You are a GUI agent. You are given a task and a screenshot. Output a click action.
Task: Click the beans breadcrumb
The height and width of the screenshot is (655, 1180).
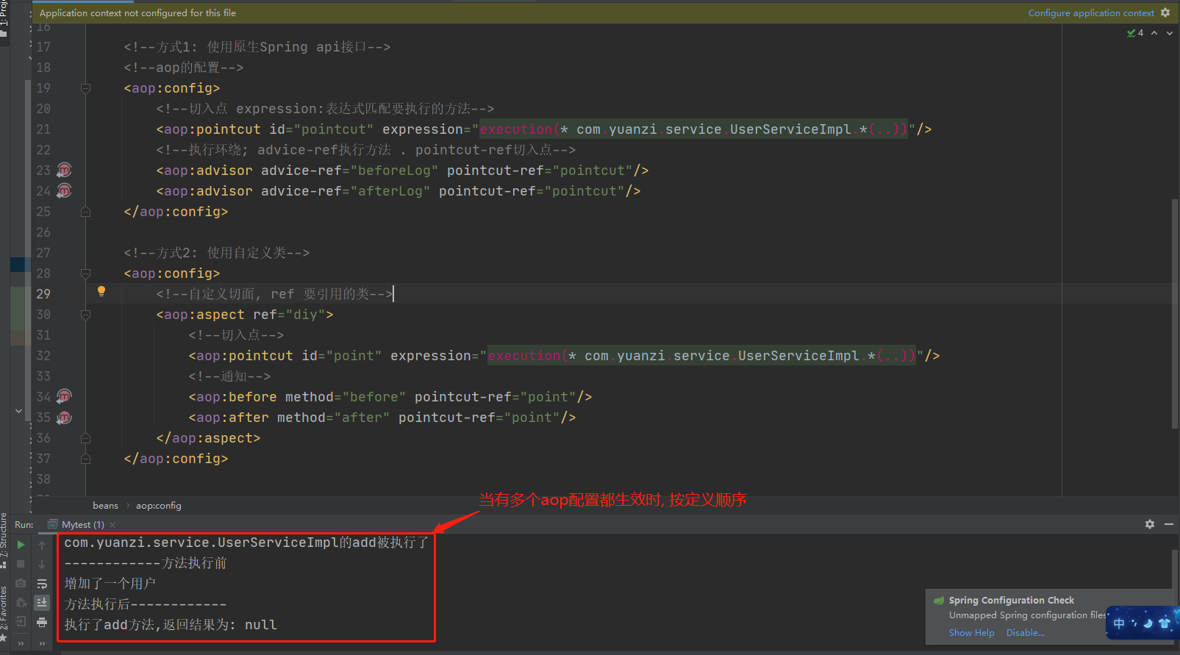[x=105, y=506]
